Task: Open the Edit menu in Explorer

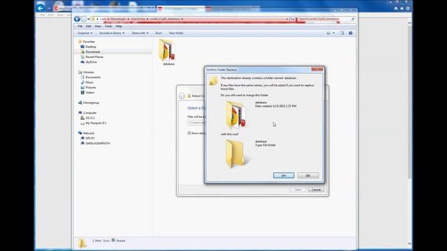Action: (x=89, y=26)
